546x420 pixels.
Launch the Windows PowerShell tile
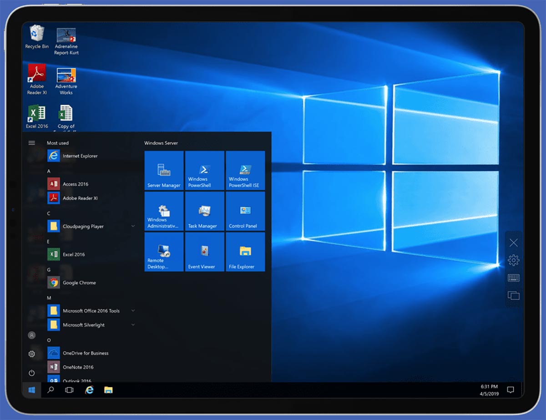tap(204, 171)
